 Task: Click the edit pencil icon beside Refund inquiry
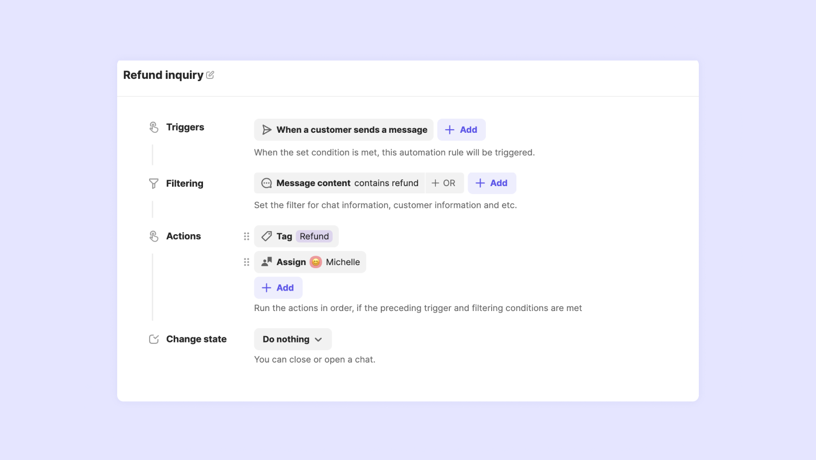tap(210, 75)
